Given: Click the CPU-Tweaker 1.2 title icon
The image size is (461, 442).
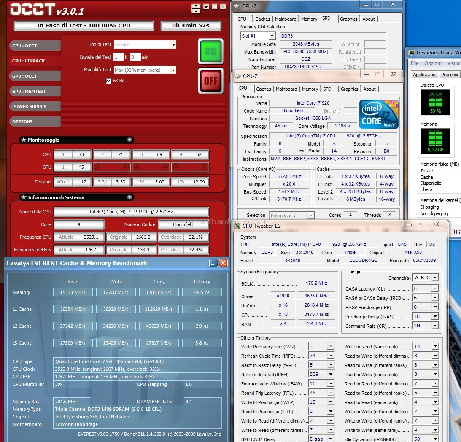Looking at the screenshot, I should point(237,226).
